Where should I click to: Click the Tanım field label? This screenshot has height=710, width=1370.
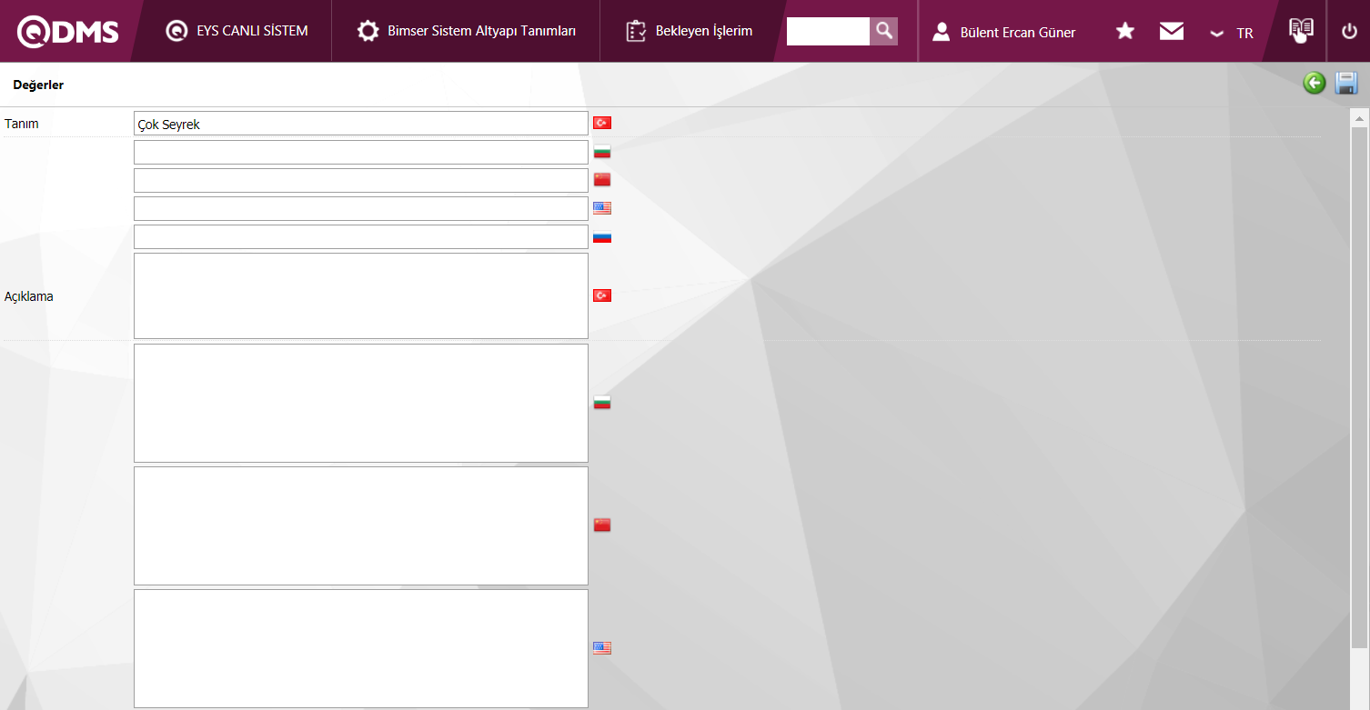click(22, 124)
